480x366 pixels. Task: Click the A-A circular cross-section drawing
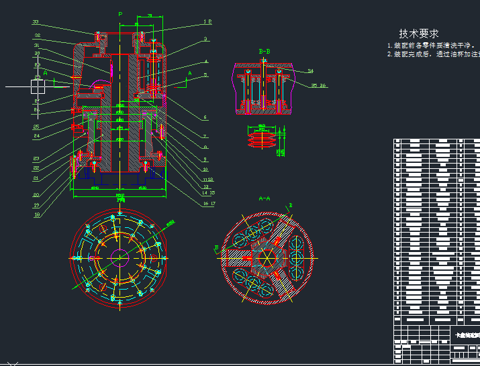268,258
